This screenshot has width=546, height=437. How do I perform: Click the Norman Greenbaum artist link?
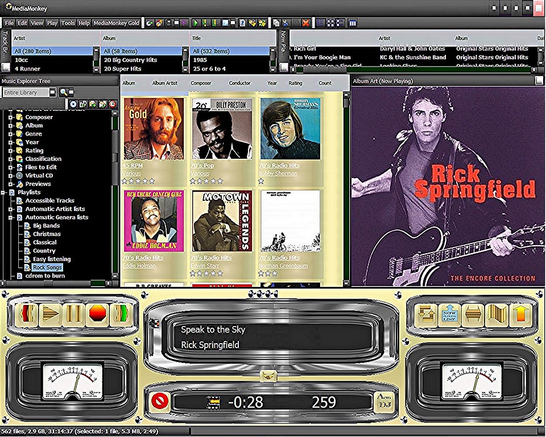coord(283,266)
